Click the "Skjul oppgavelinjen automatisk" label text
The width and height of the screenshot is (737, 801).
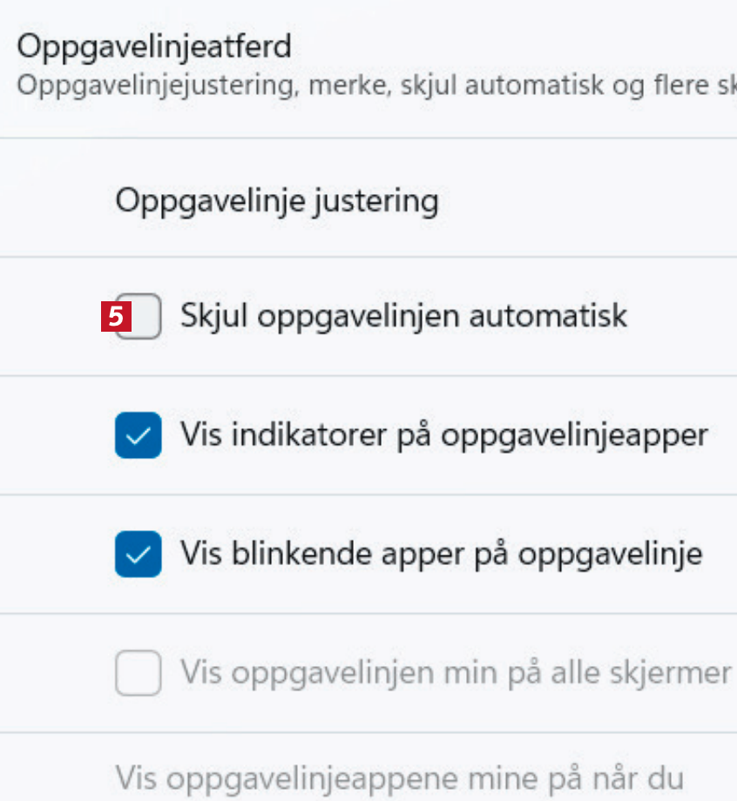403,316
